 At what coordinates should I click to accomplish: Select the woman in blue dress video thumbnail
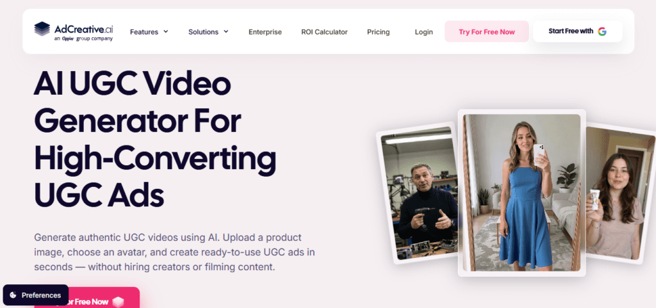point(521,193)
